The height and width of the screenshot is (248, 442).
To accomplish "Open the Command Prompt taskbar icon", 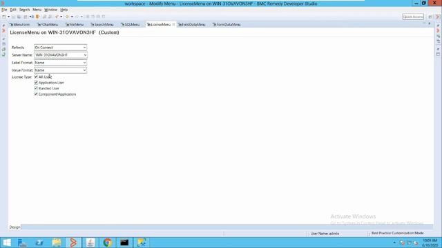I will [x=124, y=242].
